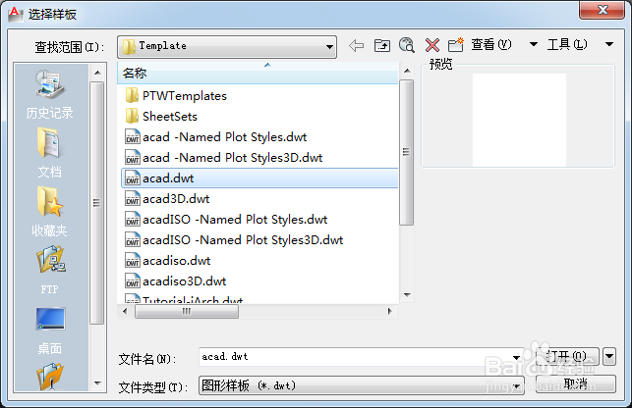Screen dimensions: 632x408
Task: Click DWT icon of acadiso.dwt
Action: coord(133,260)
